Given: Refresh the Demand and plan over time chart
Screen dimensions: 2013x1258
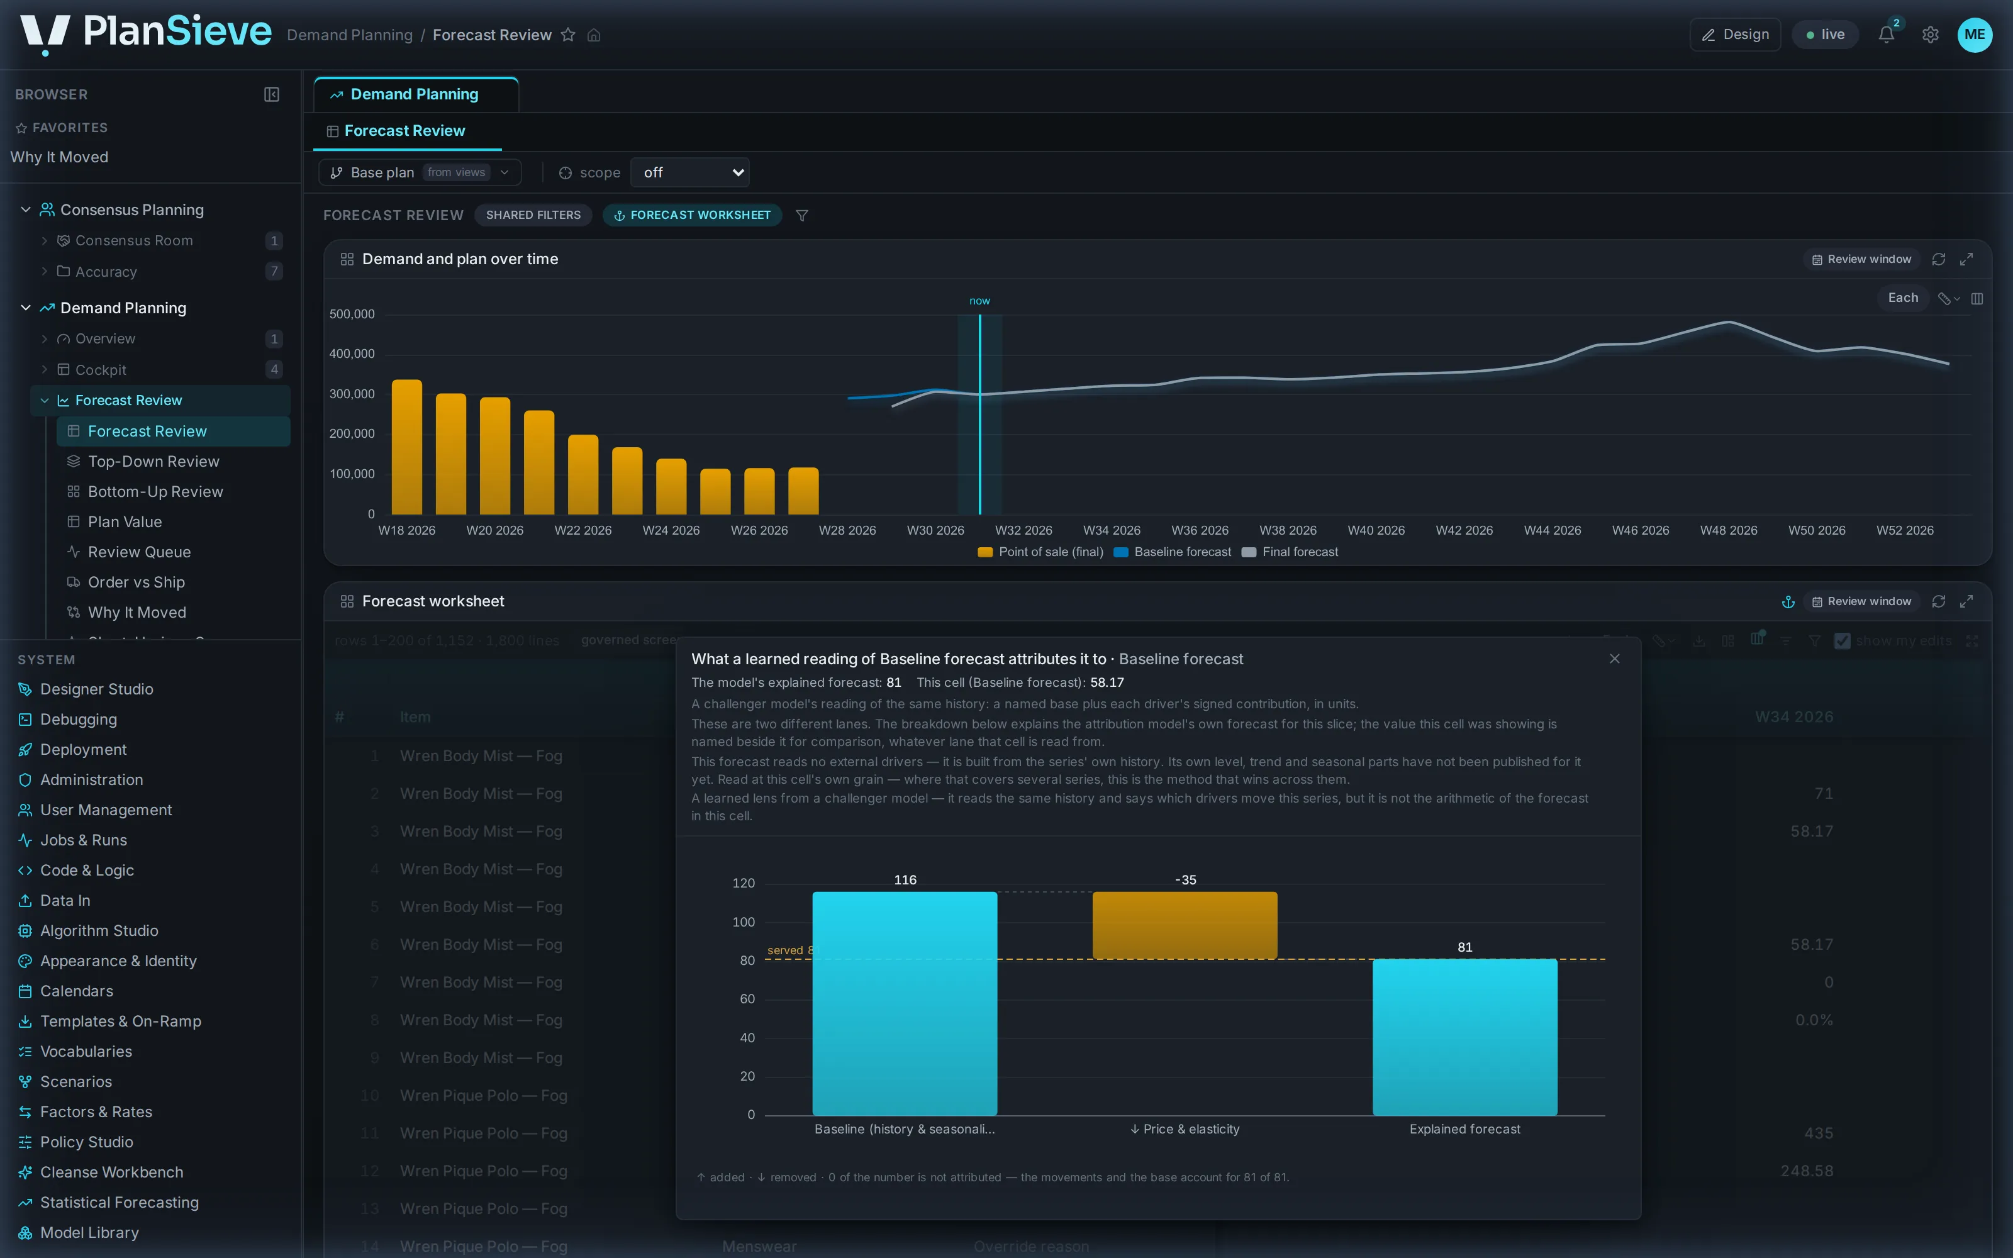Looking at the screenshot, I should point(1938,260).
